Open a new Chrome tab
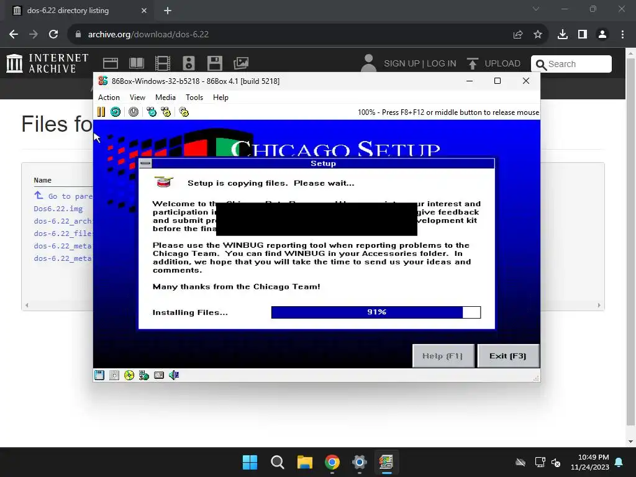Screen dimensions: 636x477 tap(168, 11)
